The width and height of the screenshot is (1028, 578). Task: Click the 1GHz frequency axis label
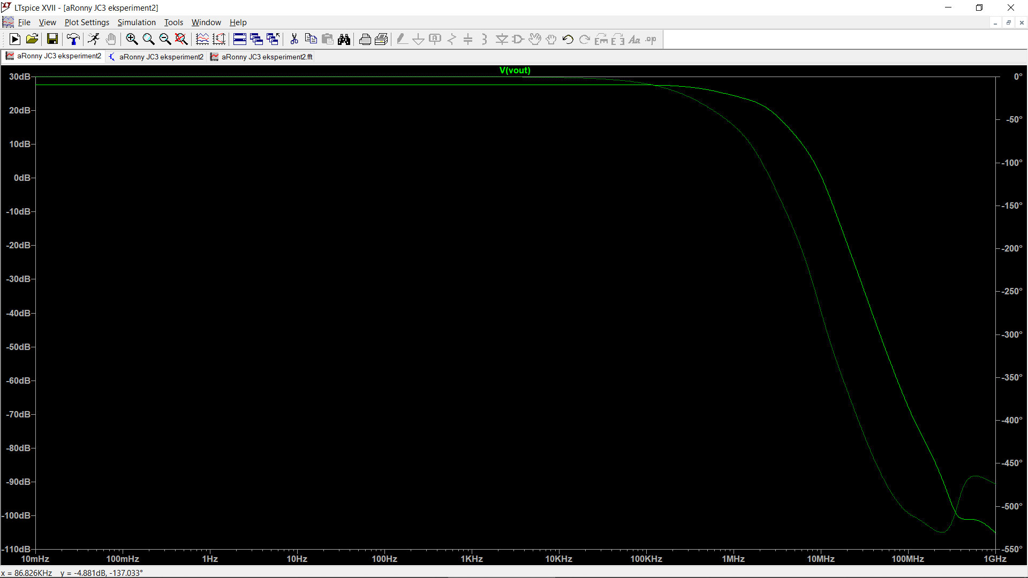point(995,559)
